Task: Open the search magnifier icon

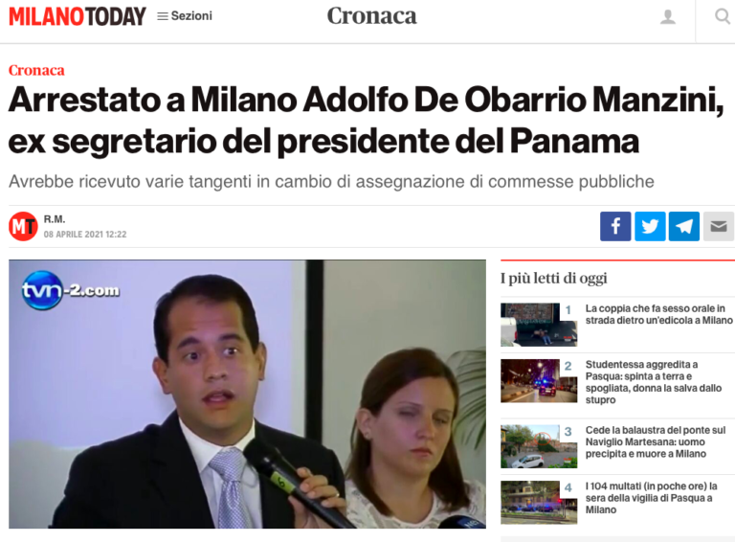Action: 723,16
